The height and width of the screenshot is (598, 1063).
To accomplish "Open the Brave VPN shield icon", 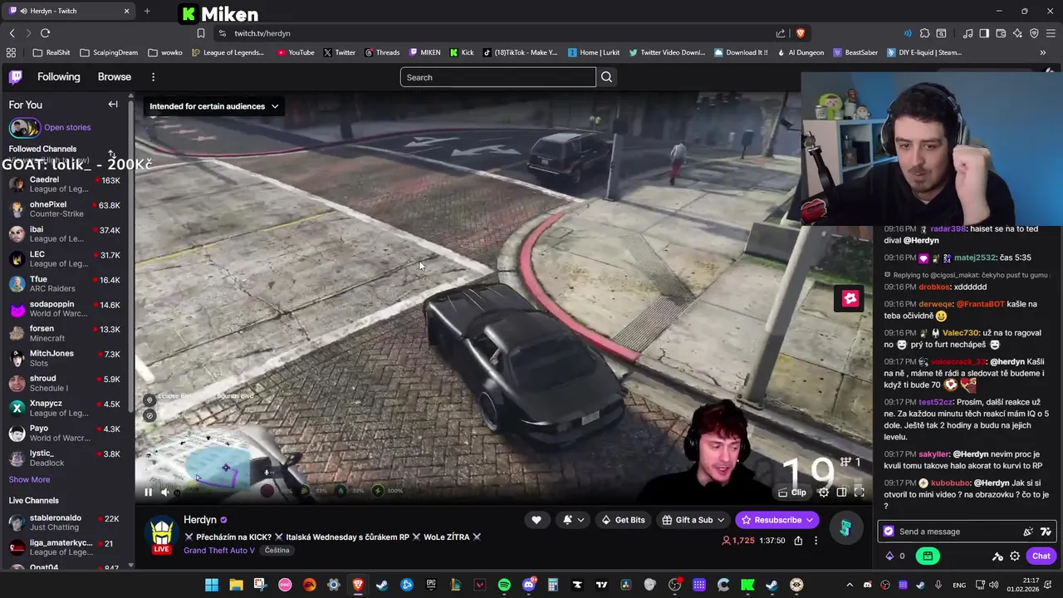I will coord(1034,33).
